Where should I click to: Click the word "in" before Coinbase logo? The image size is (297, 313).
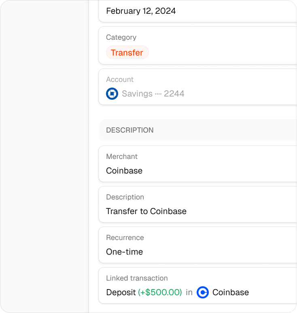tap(189, 292)
